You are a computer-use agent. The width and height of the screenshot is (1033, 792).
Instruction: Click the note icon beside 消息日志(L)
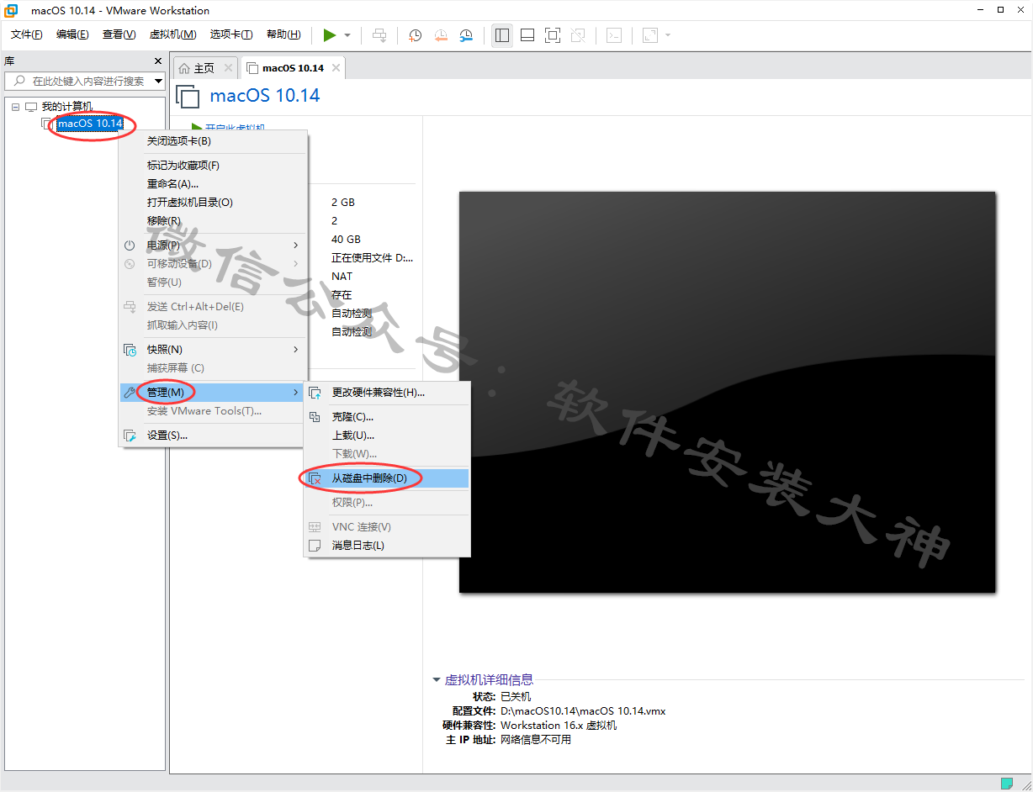click(315, 546)
